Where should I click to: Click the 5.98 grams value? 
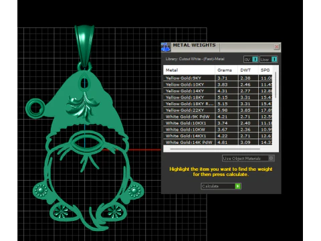(223, 110)
